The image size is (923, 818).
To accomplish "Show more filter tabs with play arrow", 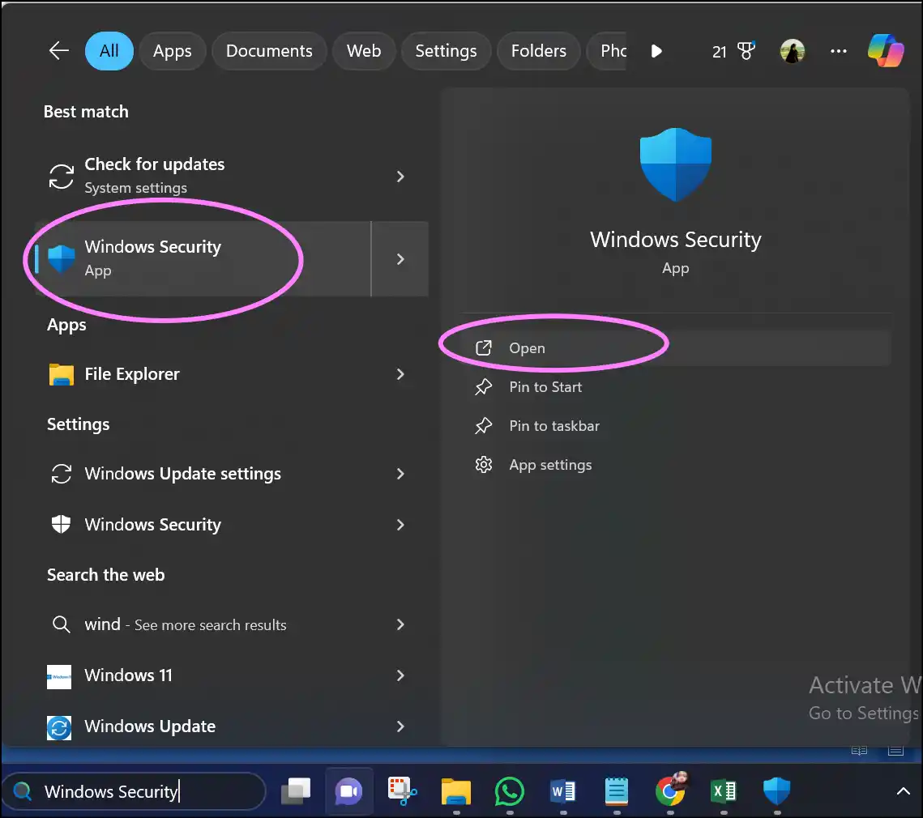I will 656,51.
